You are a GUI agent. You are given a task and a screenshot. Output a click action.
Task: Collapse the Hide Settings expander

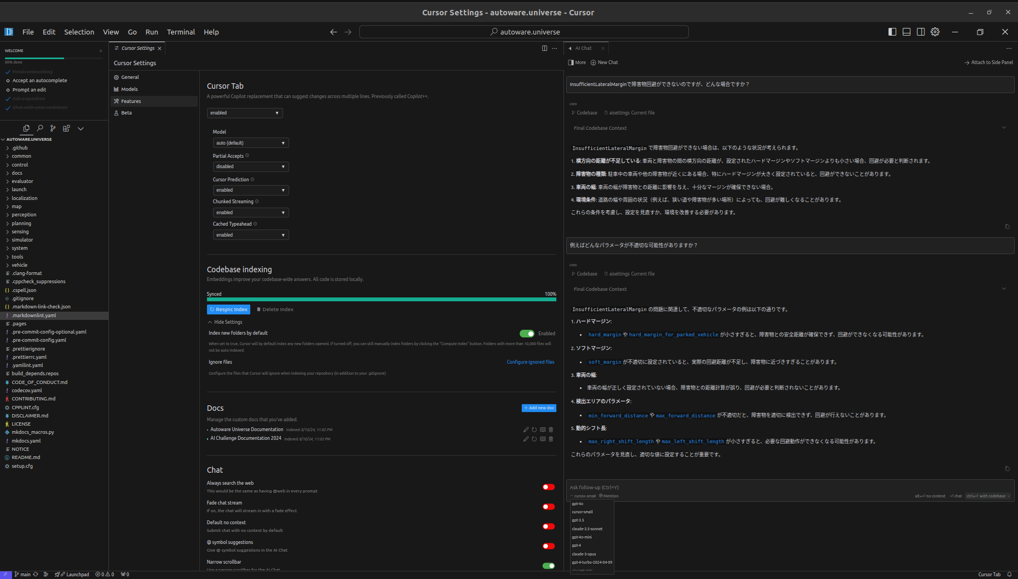pyautogui.click(x=225, y=322)
